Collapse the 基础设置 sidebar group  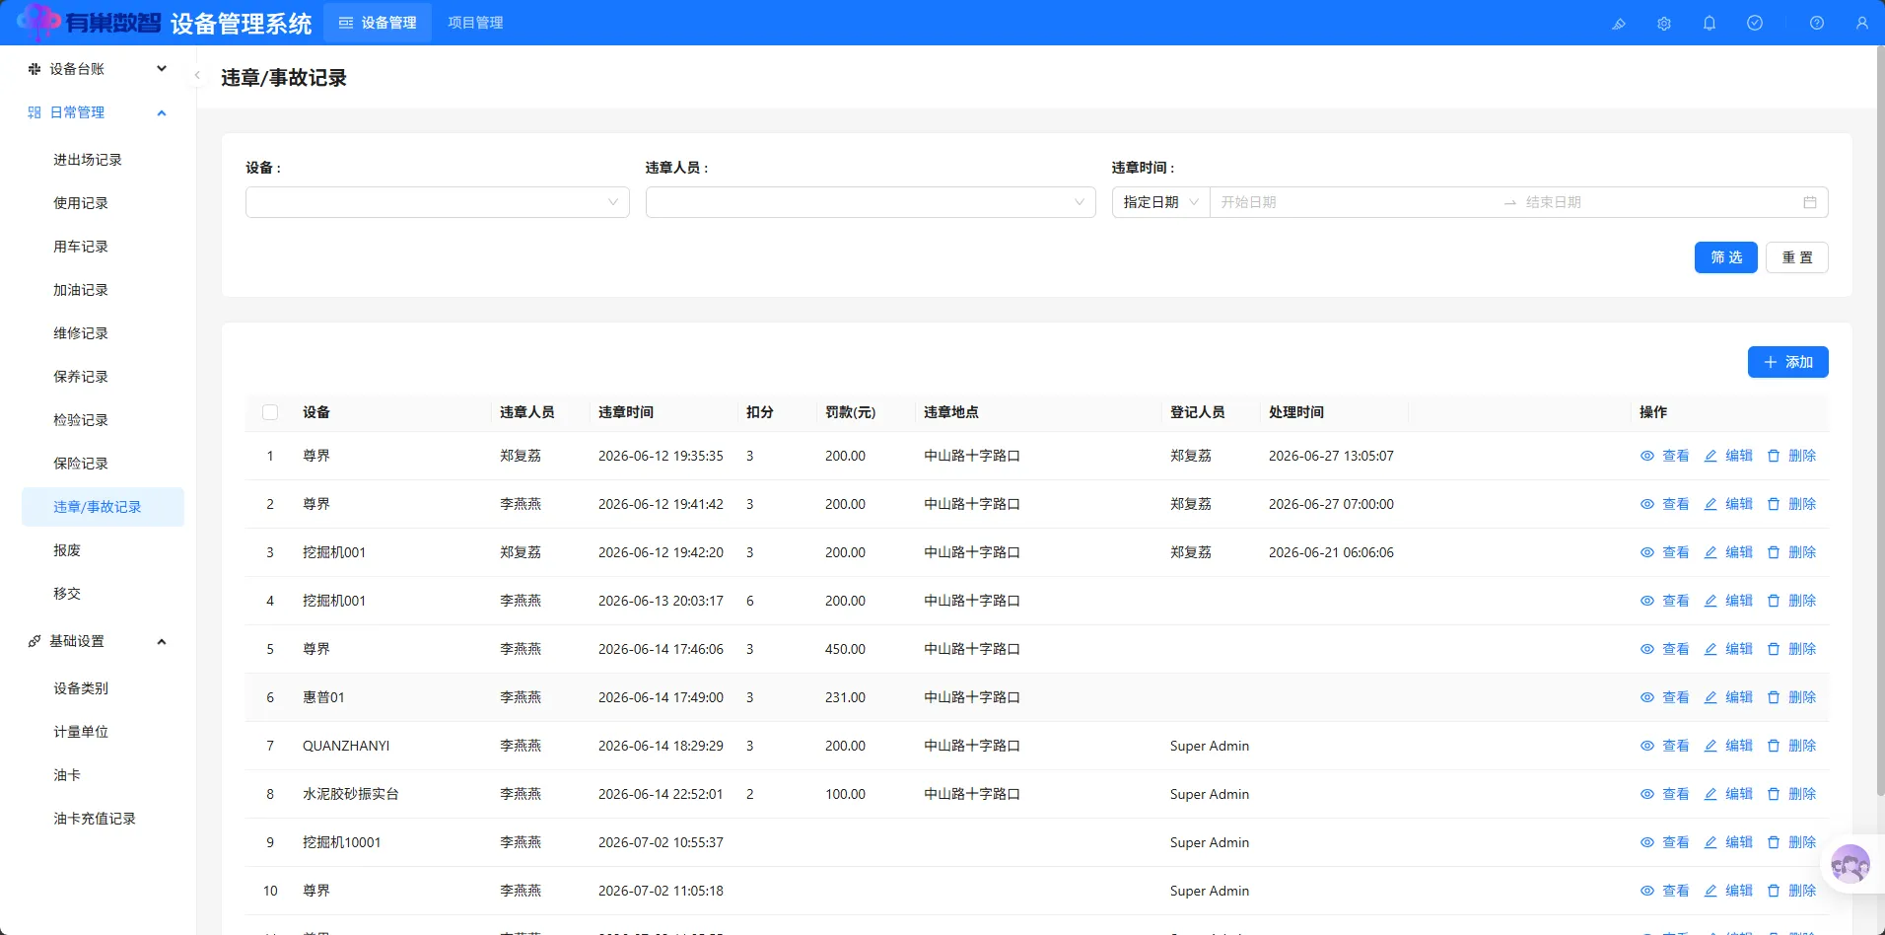point(98,641)
